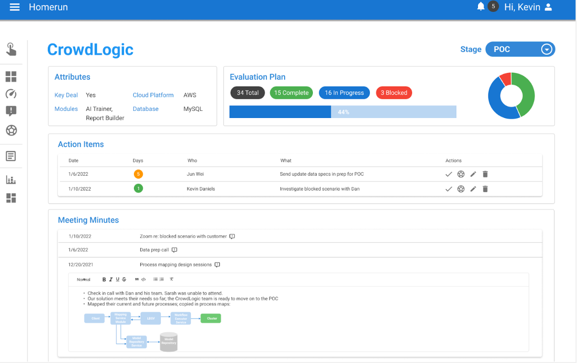Open the exclamation speech-bubble icon in the sidebar
Image resolution: width=577 pixels, height=363 pixels.
pyautogui.click(x=11, y=111)
